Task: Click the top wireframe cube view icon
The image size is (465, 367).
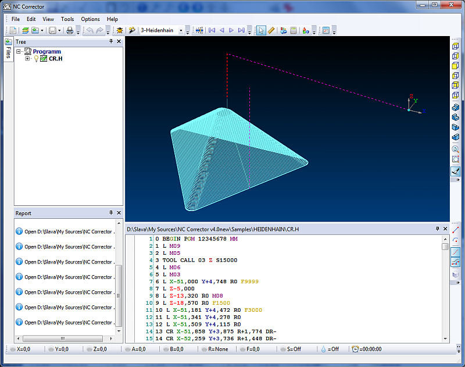Action: [x=456, y=45]
